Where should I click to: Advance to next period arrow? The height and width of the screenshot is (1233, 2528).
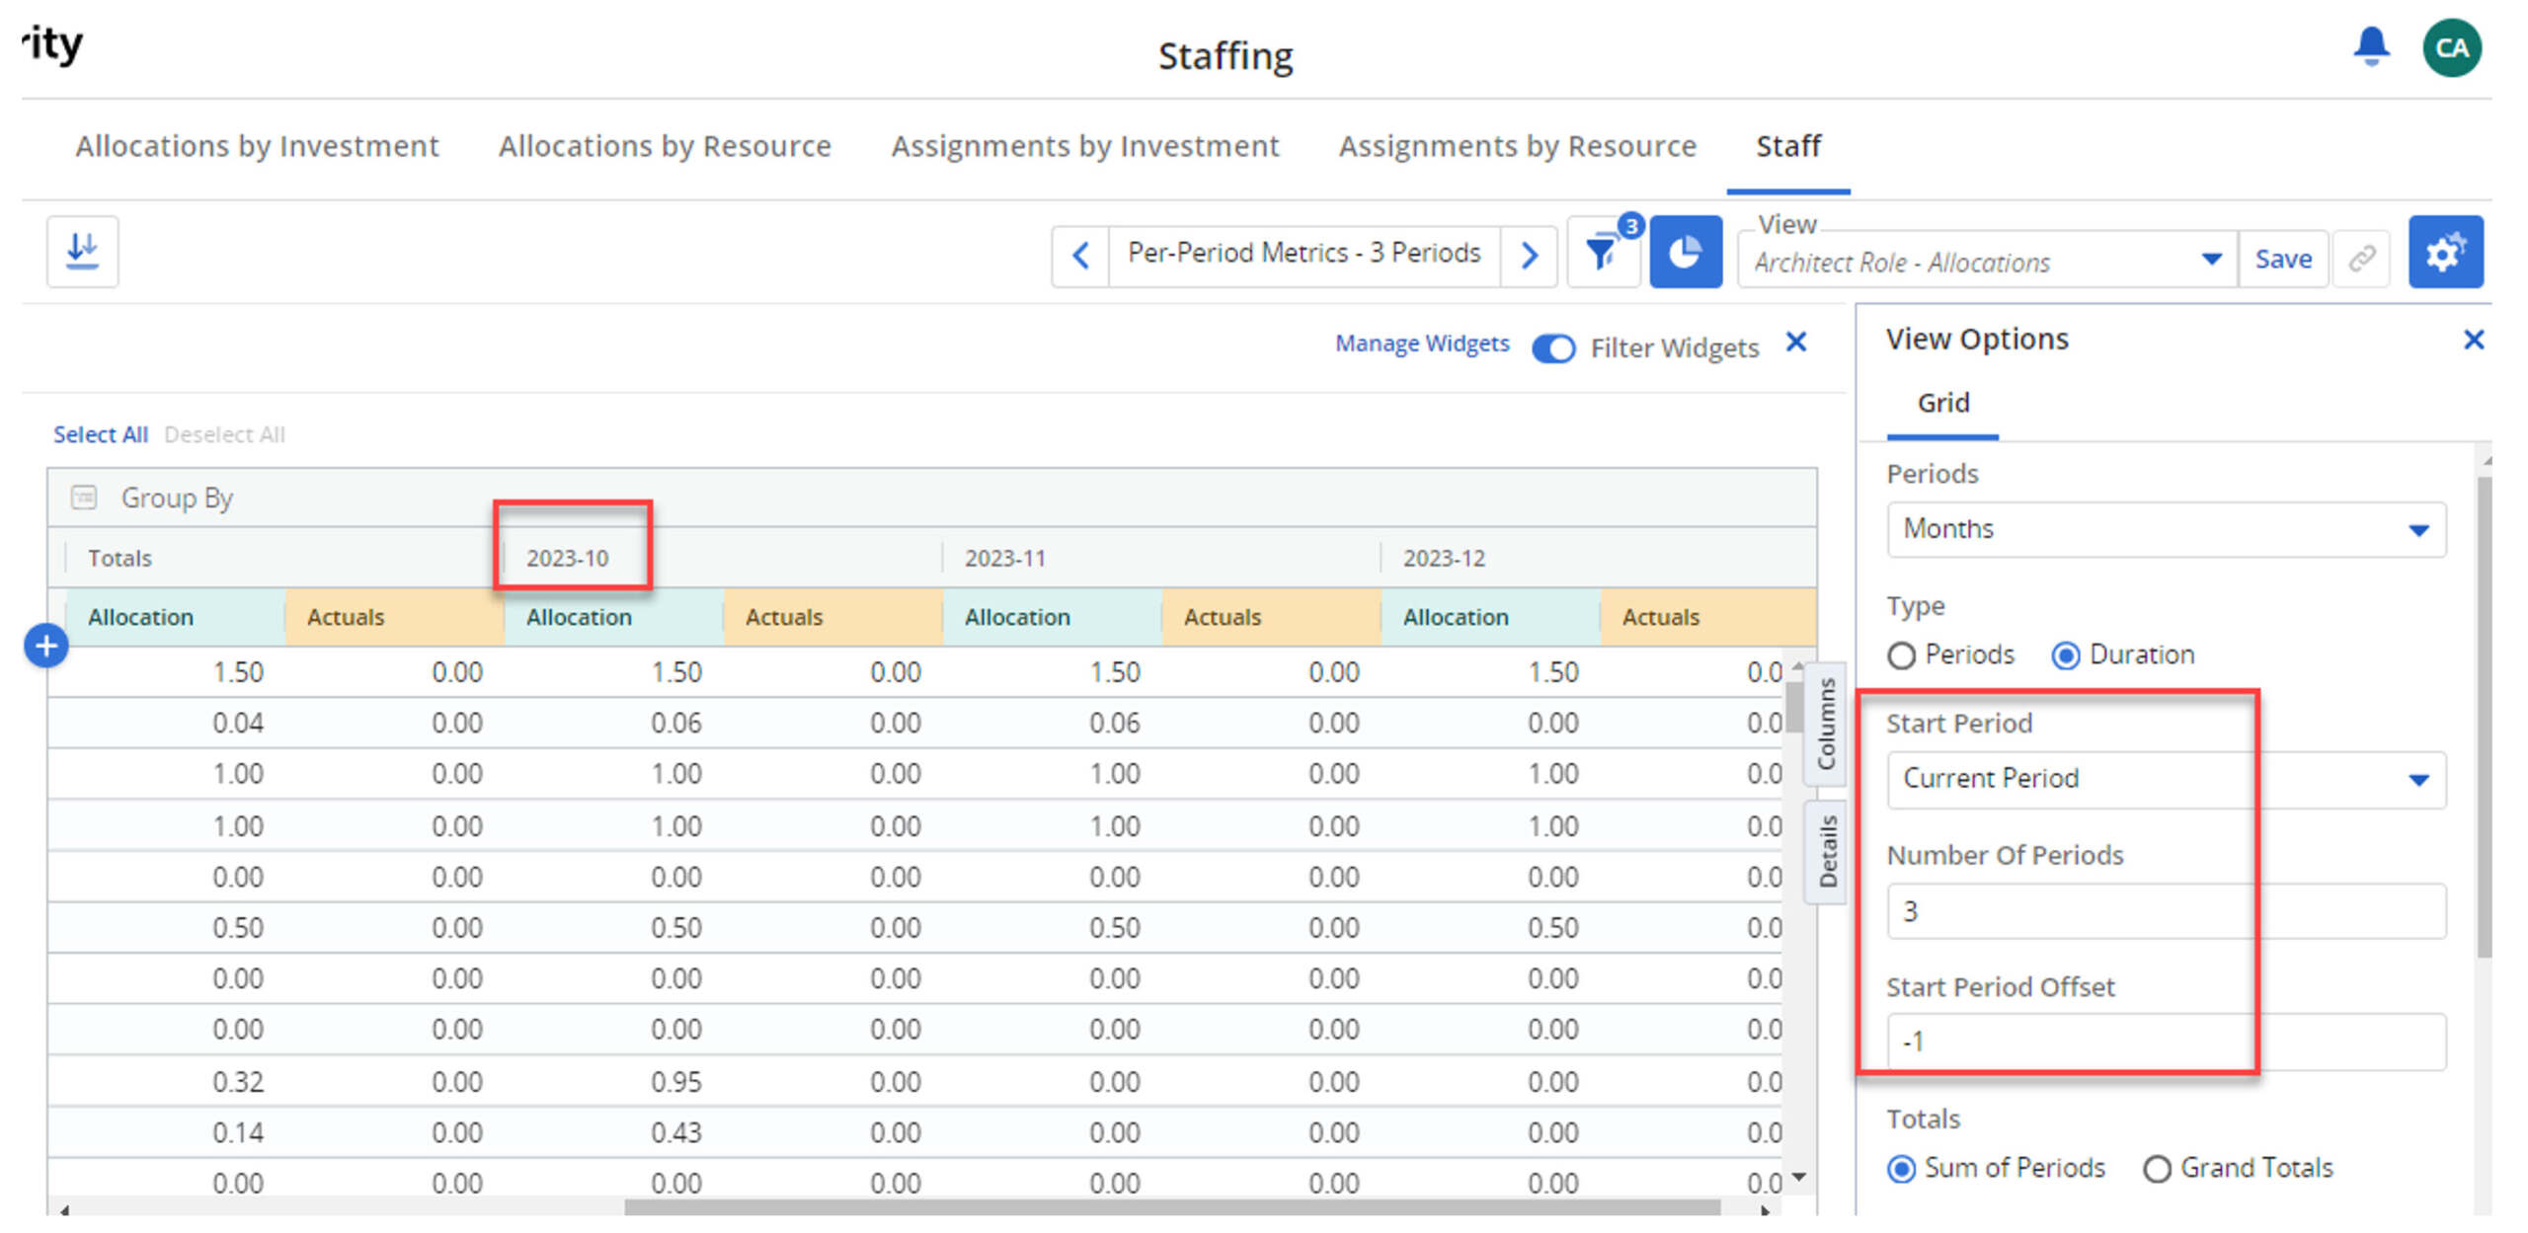point(1530,256)
